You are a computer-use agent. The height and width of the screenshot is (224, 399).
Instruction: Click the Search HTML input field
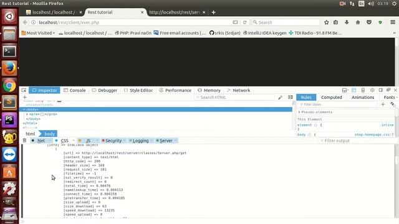(x=234, y=97)
